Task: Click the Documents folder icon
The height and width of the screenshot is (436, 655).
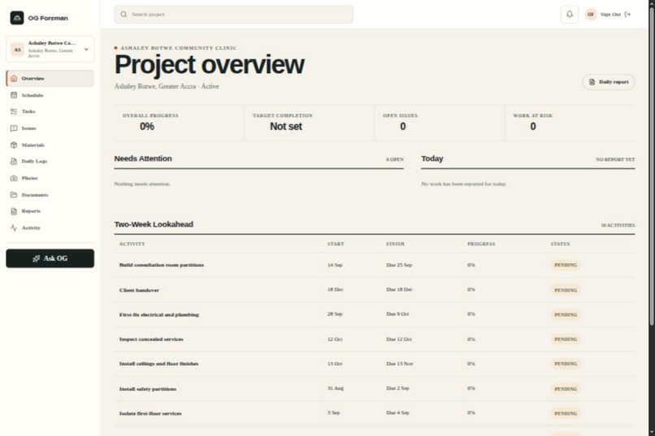Action: (14, 195)
